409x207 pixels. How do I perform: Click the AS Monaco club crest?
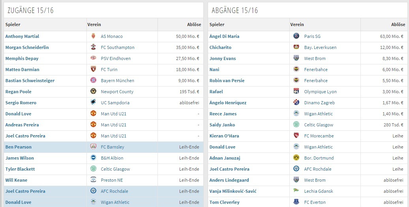93,36
